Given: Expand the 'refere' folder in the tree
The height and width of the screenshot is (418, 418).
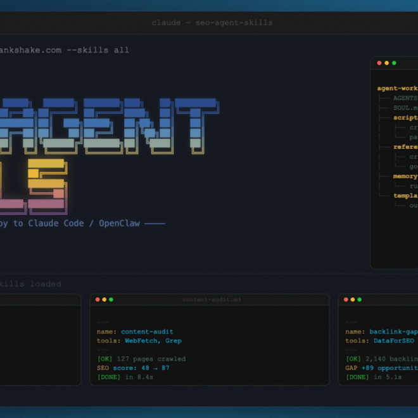Looking at the screenshot, I should point(405,147).
